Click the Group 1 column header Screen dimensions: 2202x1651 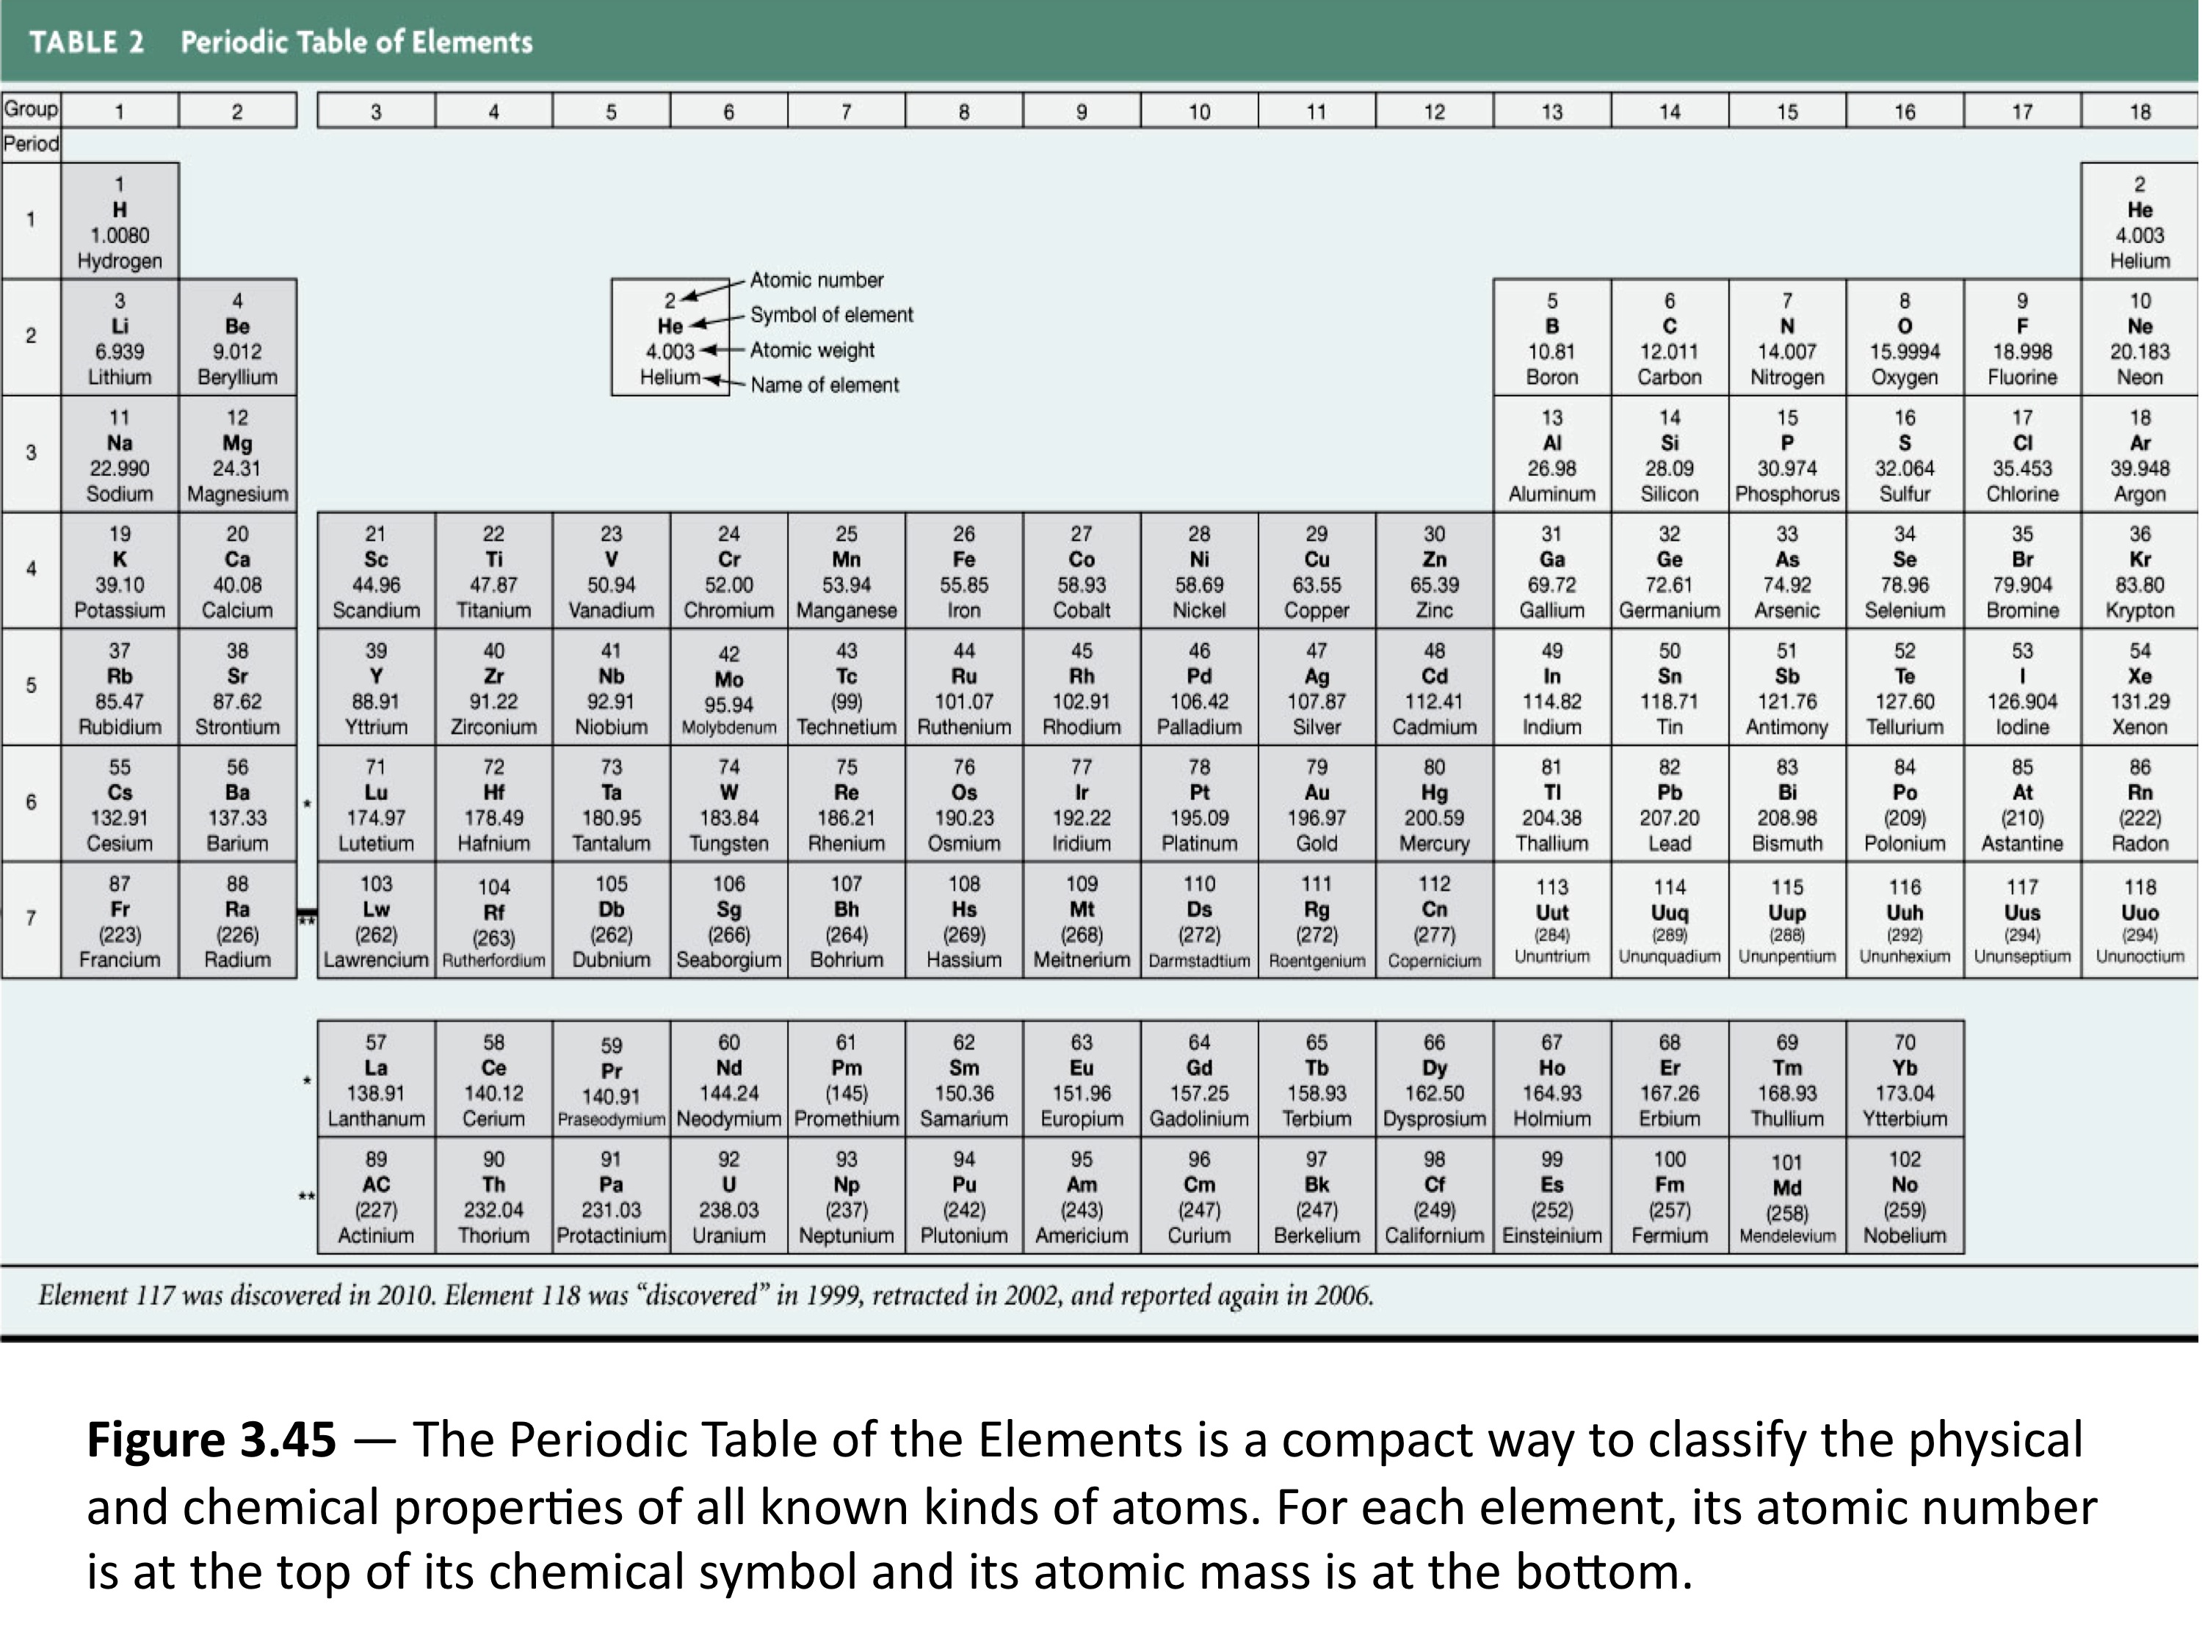pyautogui.click(x=120, y=112)
